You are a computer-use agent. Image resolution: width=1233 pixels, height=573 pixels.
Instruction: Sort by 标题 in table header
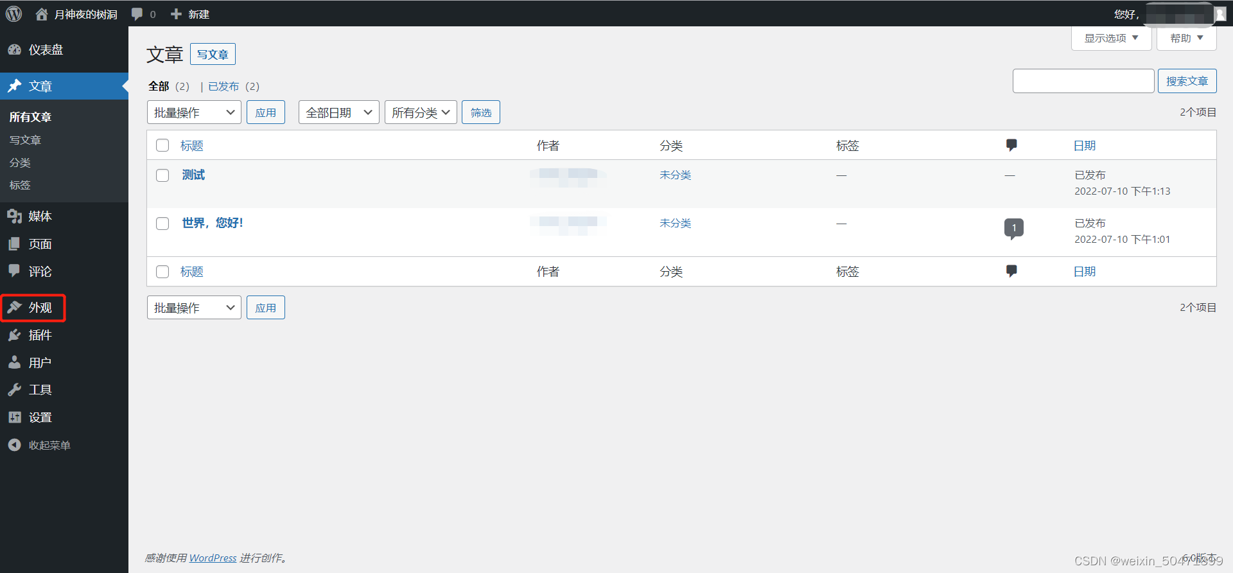191,146
